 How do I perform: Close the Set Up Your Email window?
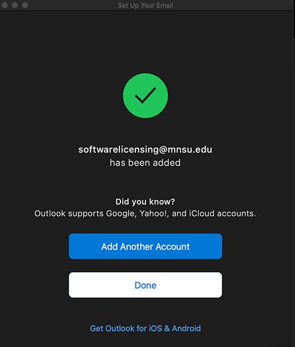[x=5, y=5]
